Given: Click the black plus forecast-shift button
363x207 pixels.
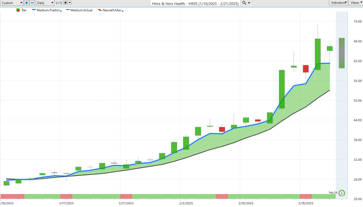Looking at the screenshot, I should [65, 3].
